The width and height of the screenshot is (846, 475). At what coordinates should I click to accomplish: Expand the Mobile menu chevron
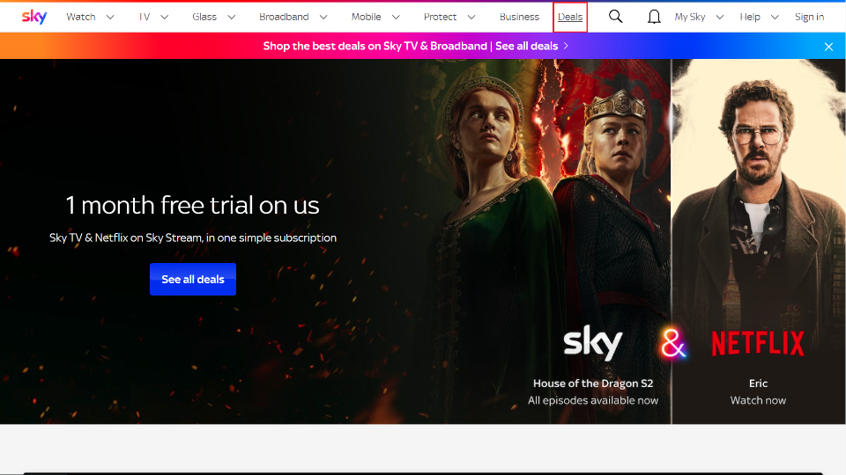point(396,18)
